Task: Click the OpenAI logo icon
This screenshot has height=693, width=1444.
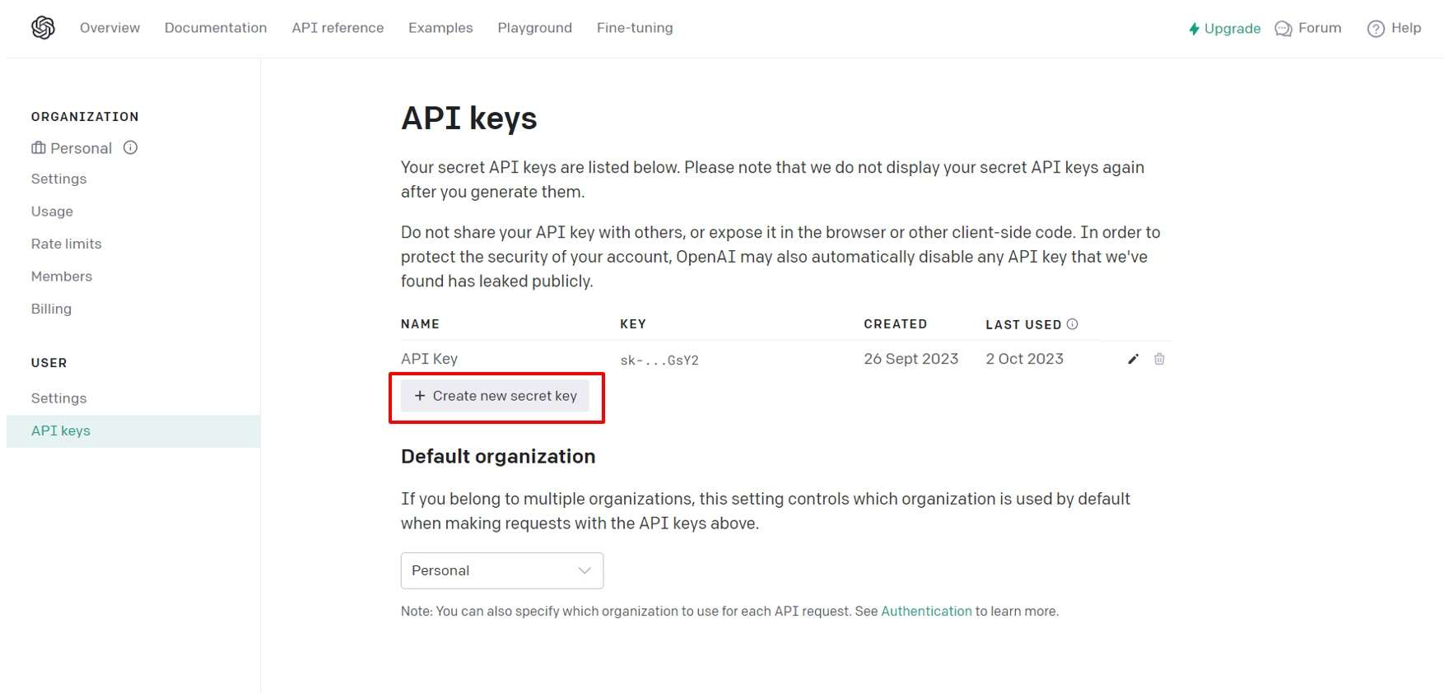Action: 43,28
